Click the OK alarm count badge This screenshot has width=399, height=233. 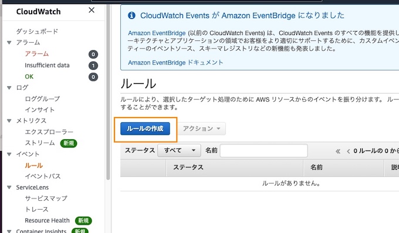[x=93, y=77]
